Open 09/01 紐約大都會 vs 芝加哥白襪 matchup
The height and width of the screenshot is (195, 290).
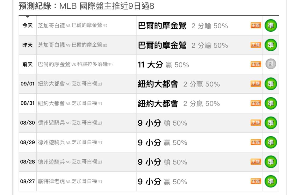[70, 84]
